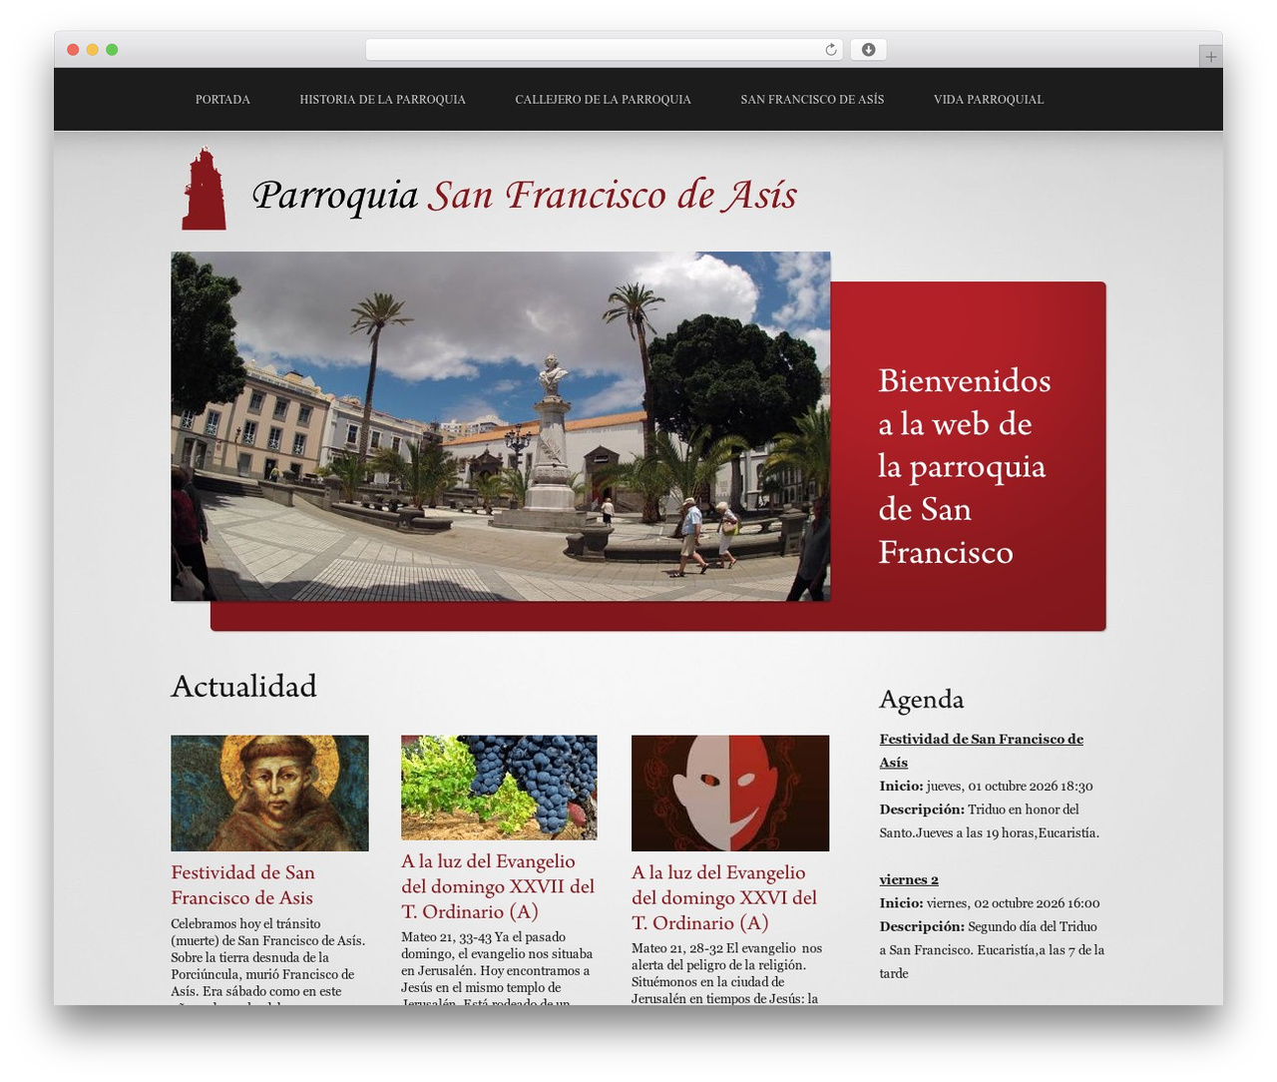
Task: Select CALLEJERO DE LA PARROQUIA menu
Action: (x=603, y=100)
